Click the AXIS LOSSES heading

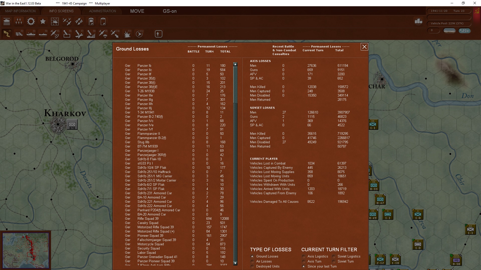[260, 61]
